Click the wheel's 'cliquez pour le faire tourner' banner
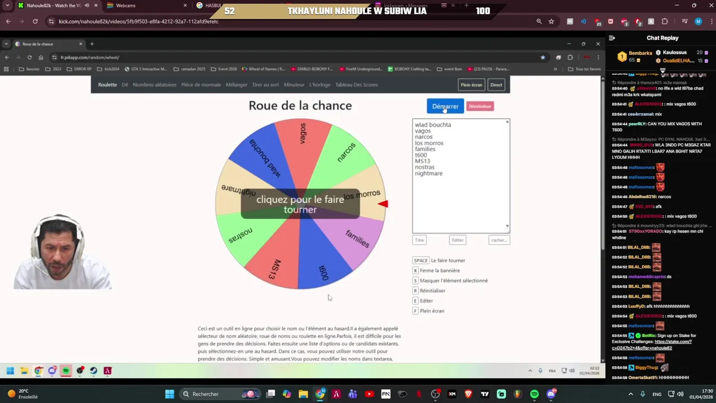 coord(300,204)
